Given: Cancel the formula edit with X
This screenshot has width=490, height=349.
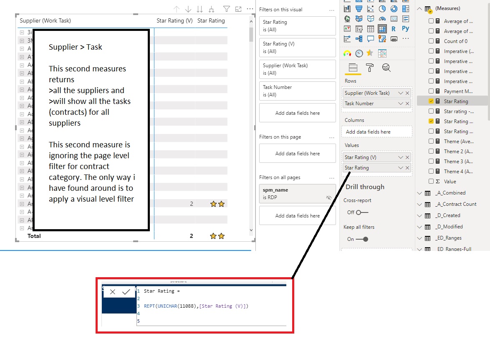Looking at the screenshot, I should (x=113, y=292).
